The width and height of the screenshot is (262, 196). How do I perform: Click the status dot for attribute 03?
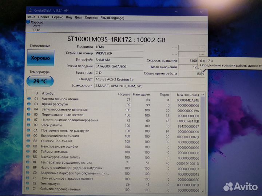(x=29, y=104)
